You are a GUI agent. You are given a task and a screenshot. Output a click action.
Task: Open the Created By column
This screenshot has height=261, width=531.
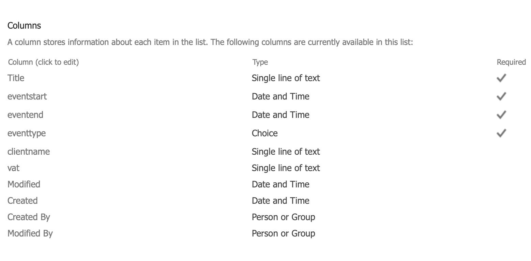coord(29,217)
